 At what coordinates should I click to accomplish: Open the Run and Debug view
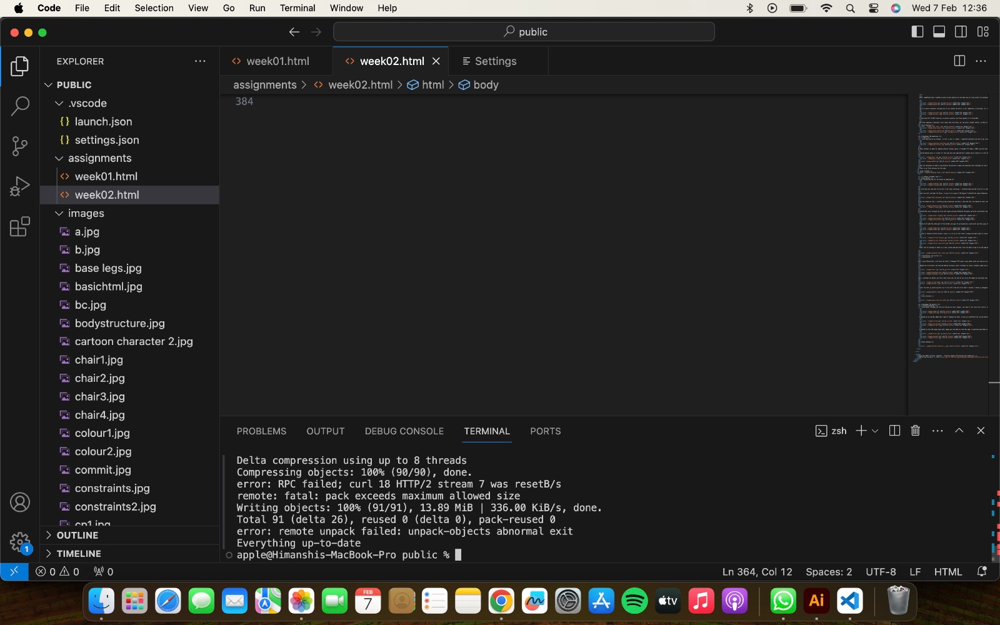[x=20, y=186]
